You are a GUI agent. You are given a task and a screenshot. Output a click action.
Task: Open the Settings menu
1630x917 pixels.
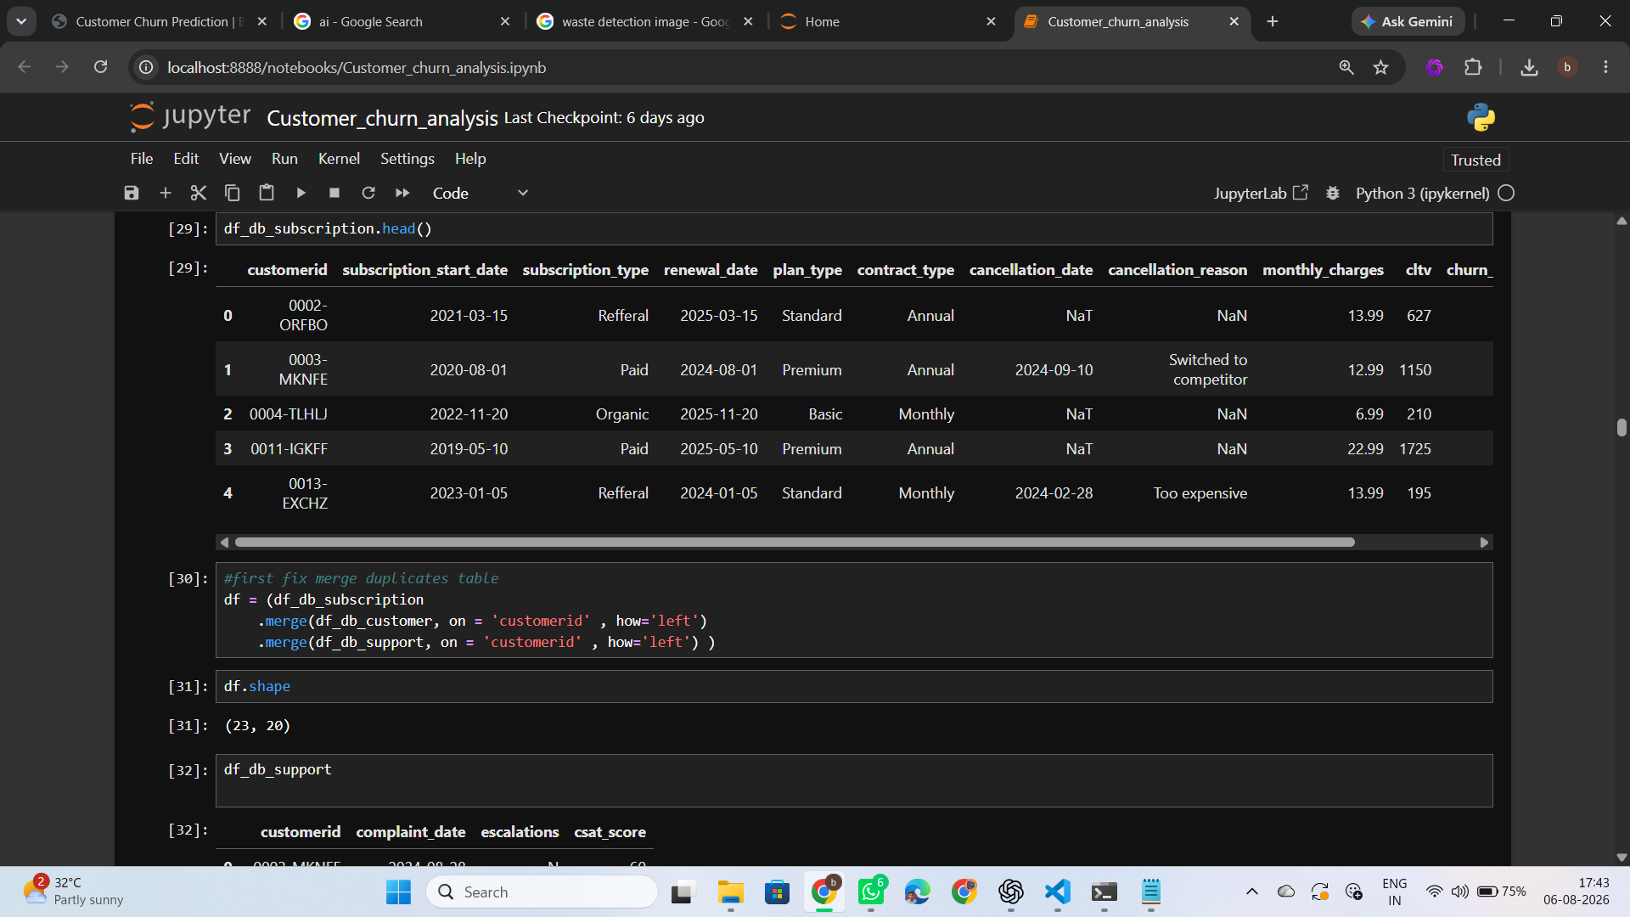407,159
